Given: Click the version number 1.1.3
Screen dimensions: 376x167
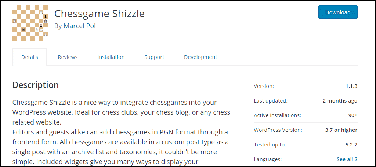Looking at the screenshot, I should click(351, 86).
